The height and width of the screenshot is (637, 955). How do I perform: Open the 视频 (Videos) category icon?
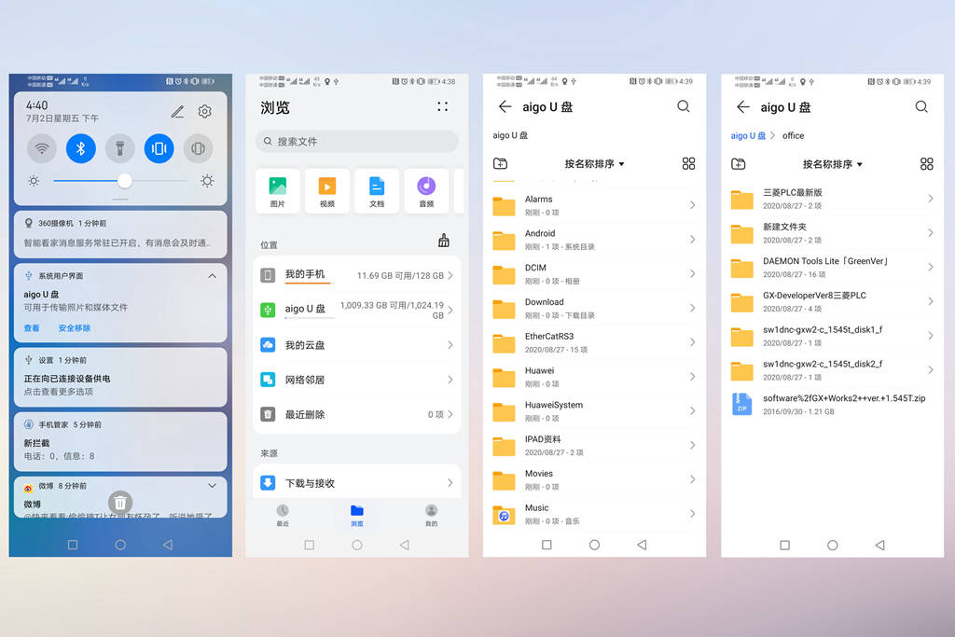tap(327, 190)
